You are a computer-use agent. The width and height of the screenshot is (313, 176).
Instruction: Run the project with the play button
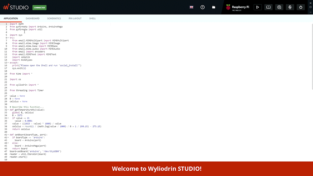coord(258,7)
